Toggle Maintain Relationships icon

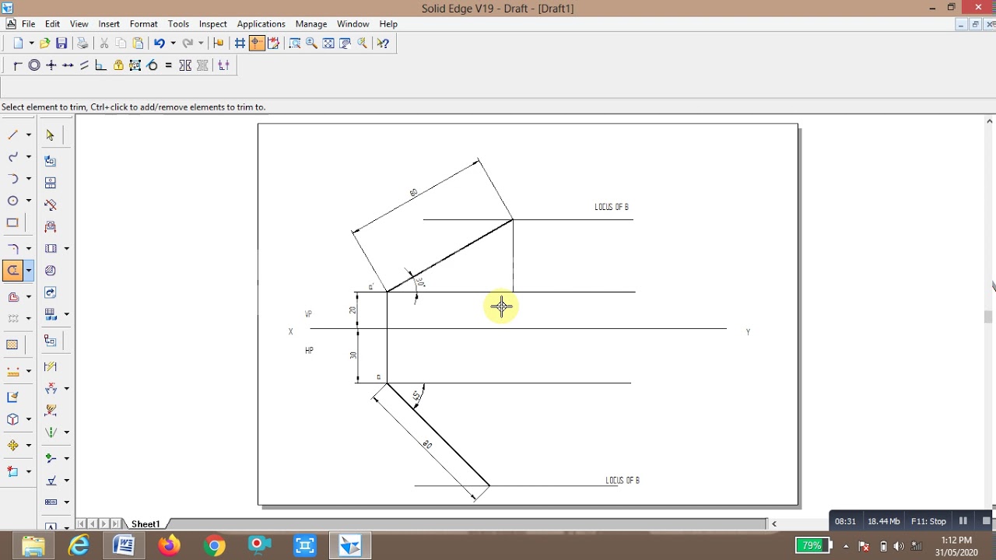click(224, 65)
